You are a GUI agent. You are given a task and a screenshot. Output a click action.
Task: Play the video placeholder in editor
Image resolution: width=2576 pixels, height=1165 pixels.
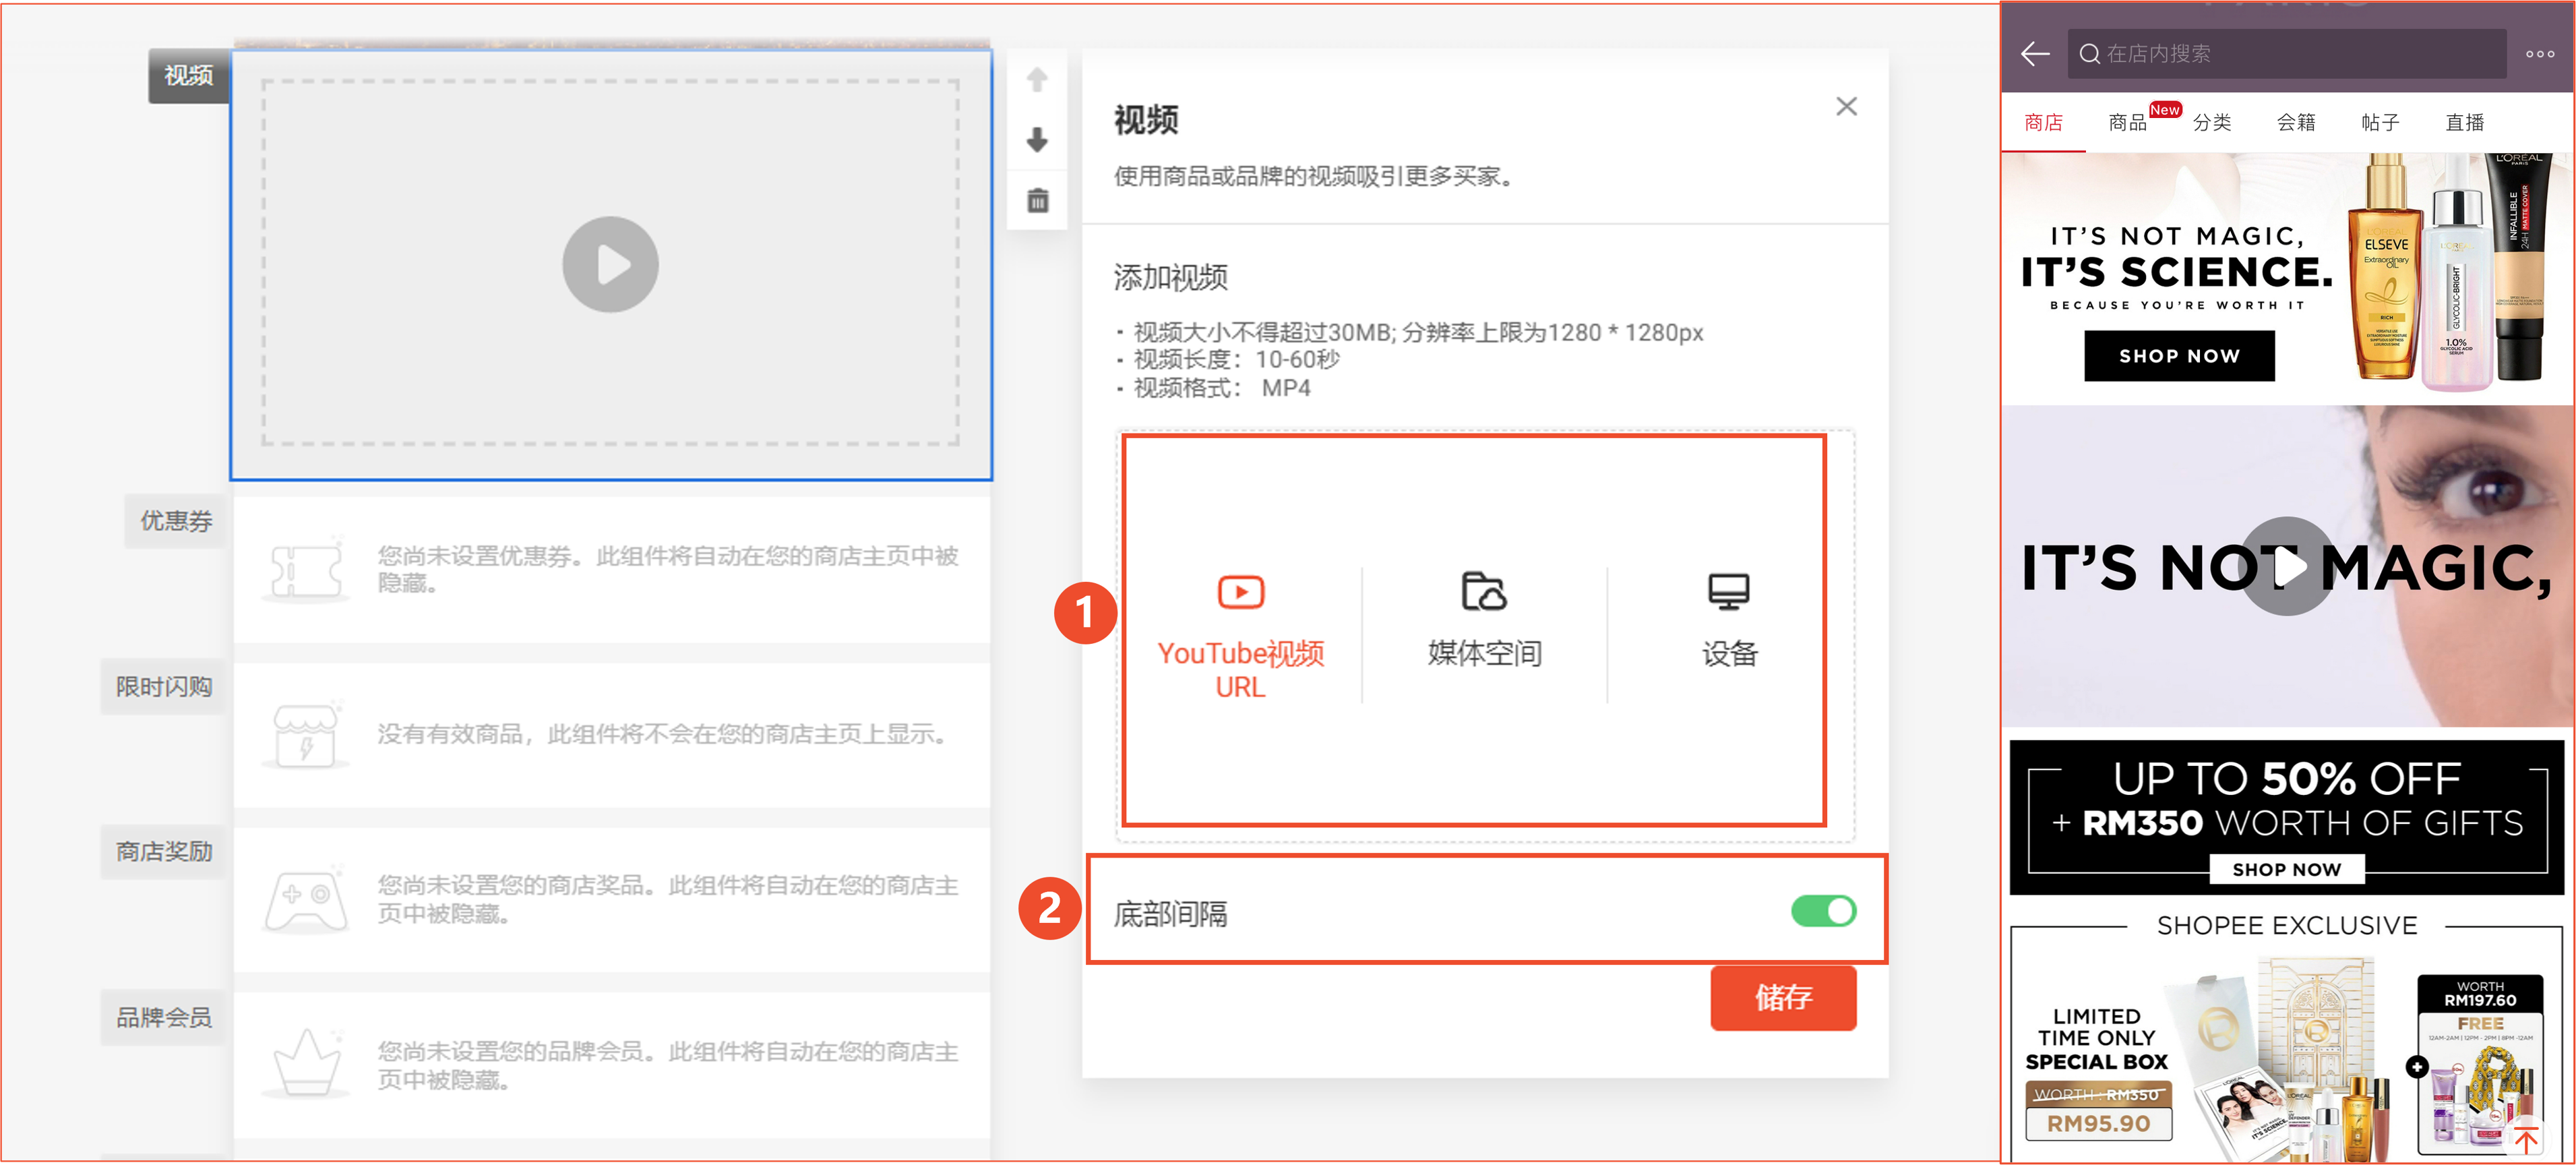point(610,265)
